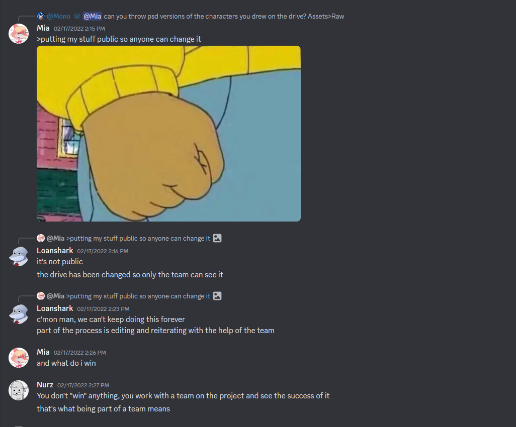The height and width of the screenshot is (427, 516).
Task: Click Nurz's profile avatar
Action: pyautogui.click(x=19, y=390)
